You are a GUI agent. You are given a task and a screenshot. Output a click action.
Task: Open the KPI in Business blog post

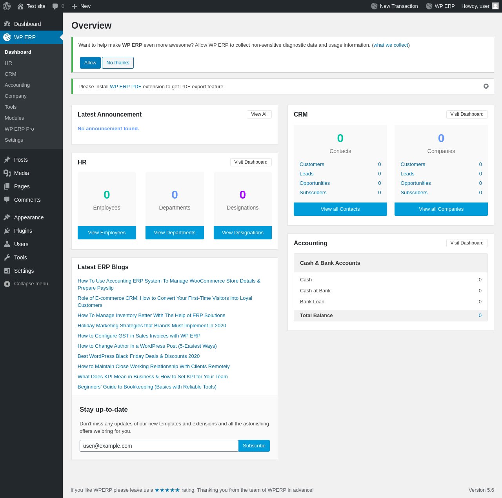[x=153, y=377]
